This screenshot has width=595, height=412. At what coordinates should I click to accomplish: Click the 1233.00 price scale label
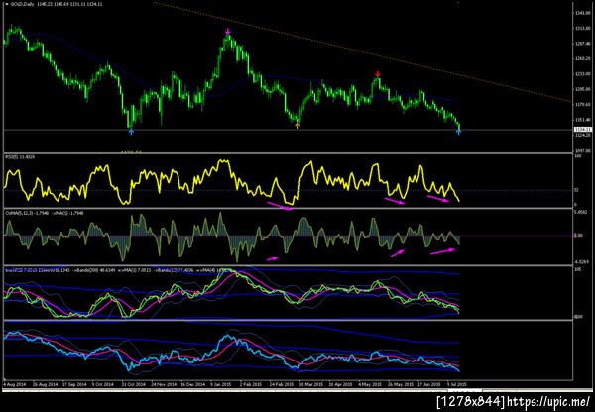(581, 74)
